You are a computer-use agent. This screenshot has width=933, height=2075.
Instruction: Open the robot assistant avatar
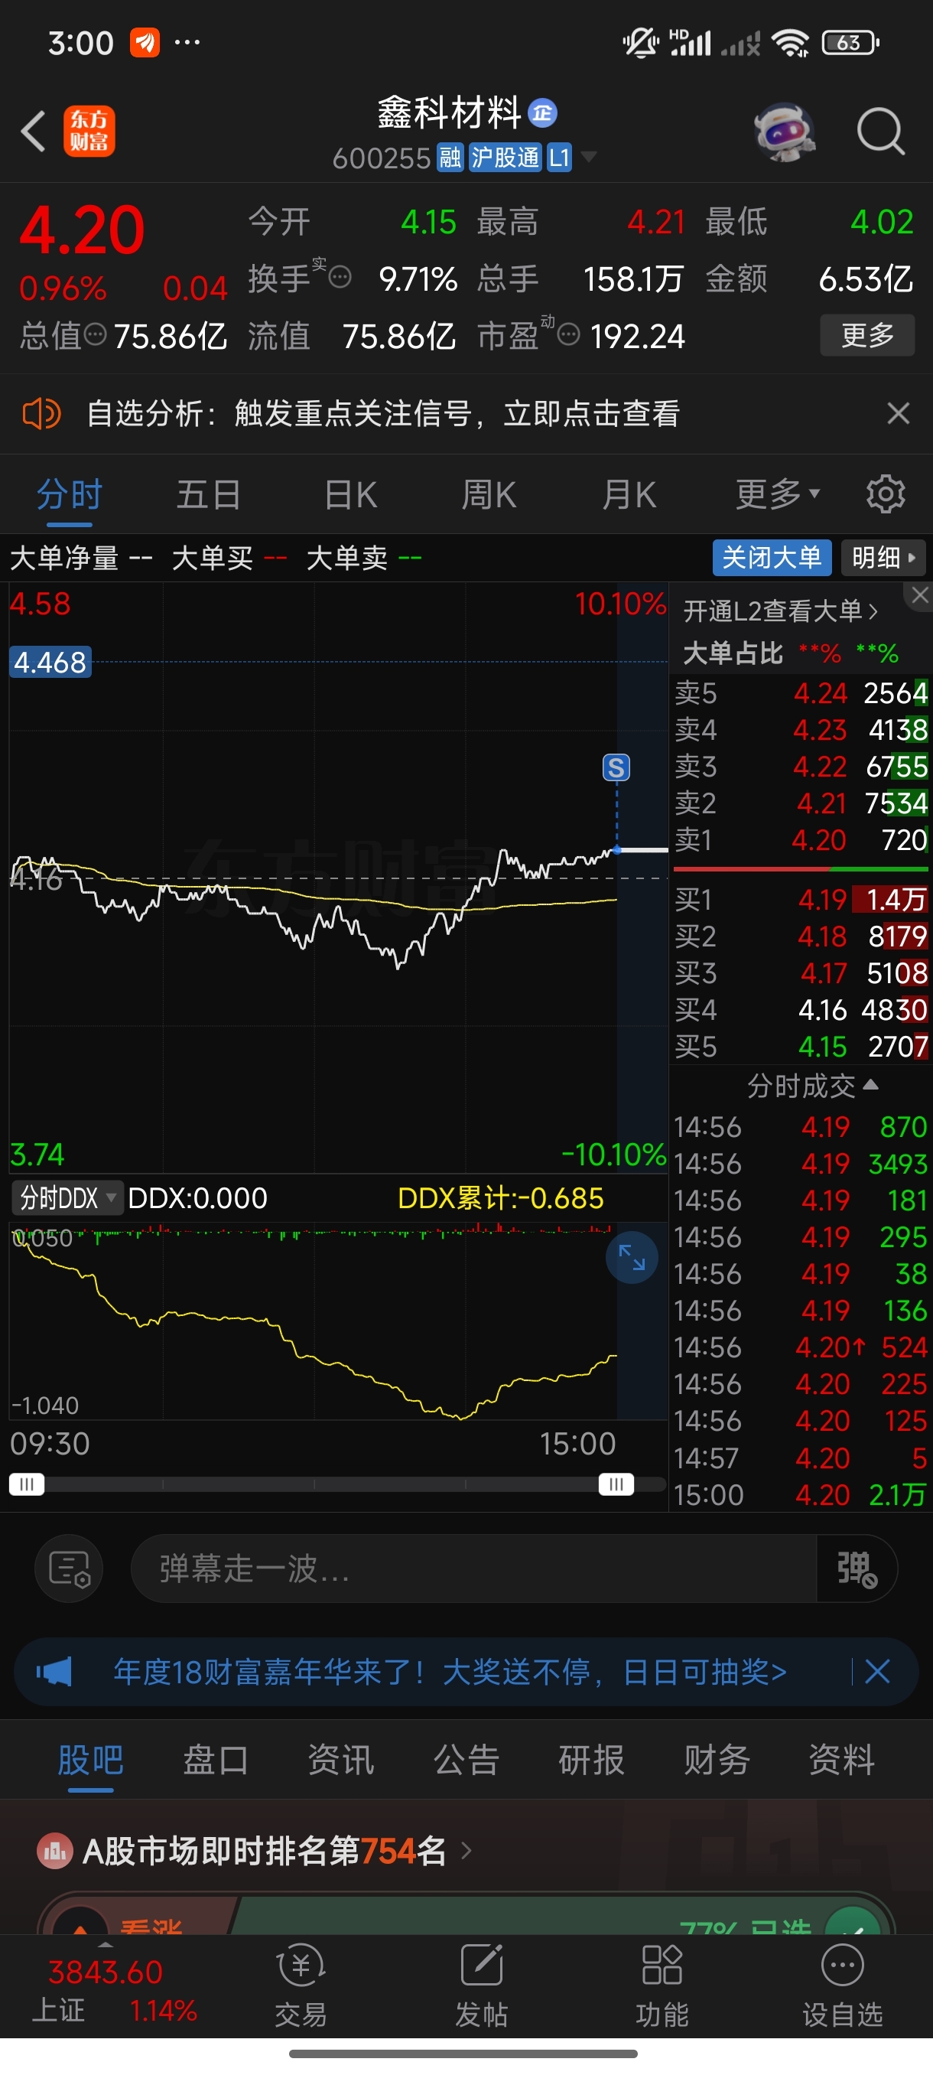tap(784, 131)
